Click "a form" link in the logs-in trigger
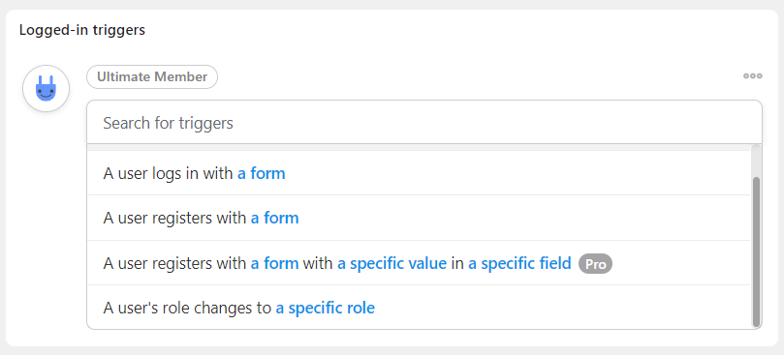The image size is (784, 355). click(x=262, y=173)
